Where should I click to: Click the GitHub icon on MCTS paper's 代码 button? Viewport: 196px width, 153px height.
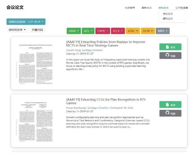167,55
